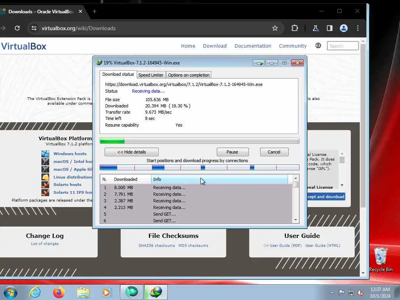Click the network tray icon

[x=351, y=293]
